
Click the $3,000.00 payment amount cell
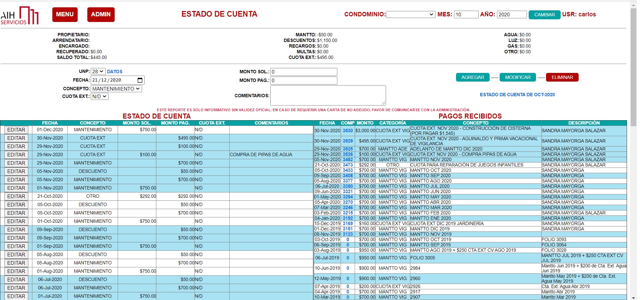(365, 131)
